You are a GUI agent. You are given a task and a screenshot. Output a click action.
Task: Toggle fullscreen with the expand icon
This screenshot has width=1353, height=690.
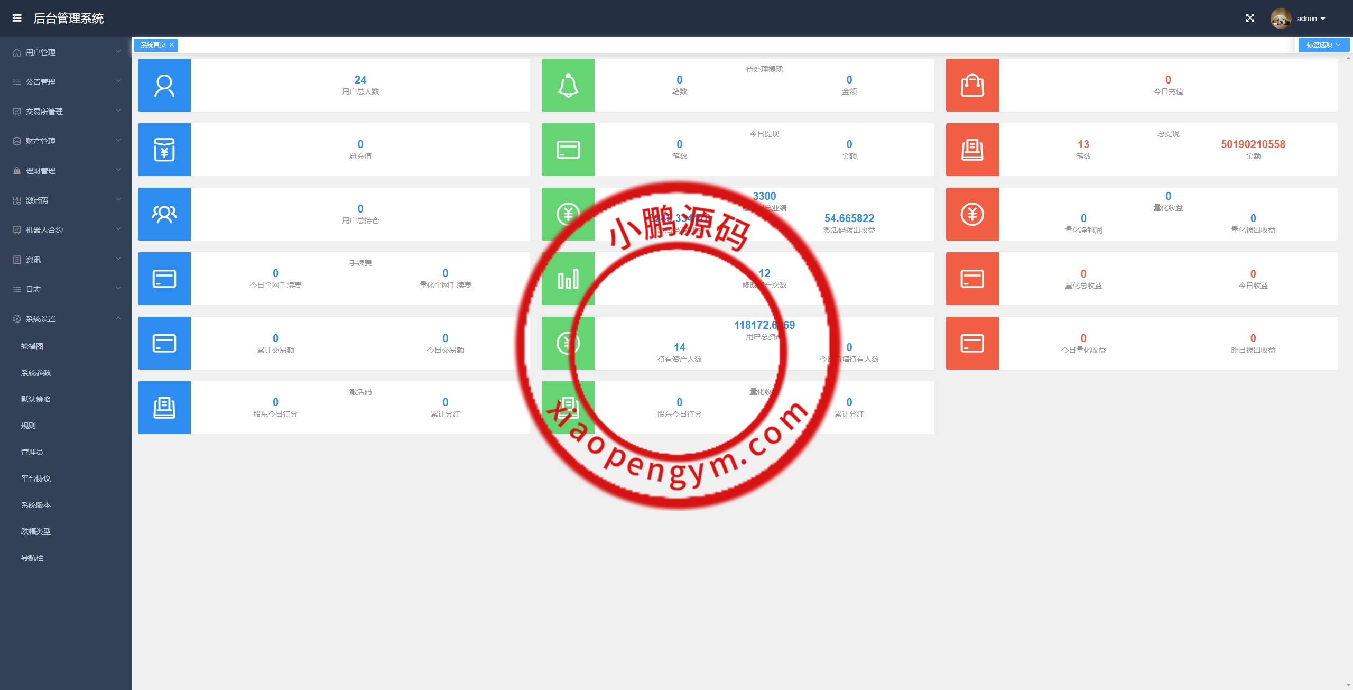[1250, 18]
